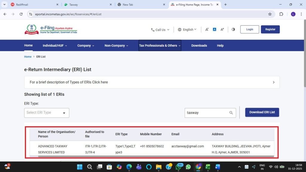306x172 pixels.
Task: Open File Explorer from taskbar
Action: (159, 167)
